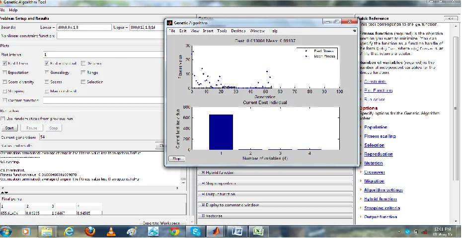The width and height of the screenshot is (462, 238).
Task: Open VLC media player taskbar icon
Action: [111, 232]
